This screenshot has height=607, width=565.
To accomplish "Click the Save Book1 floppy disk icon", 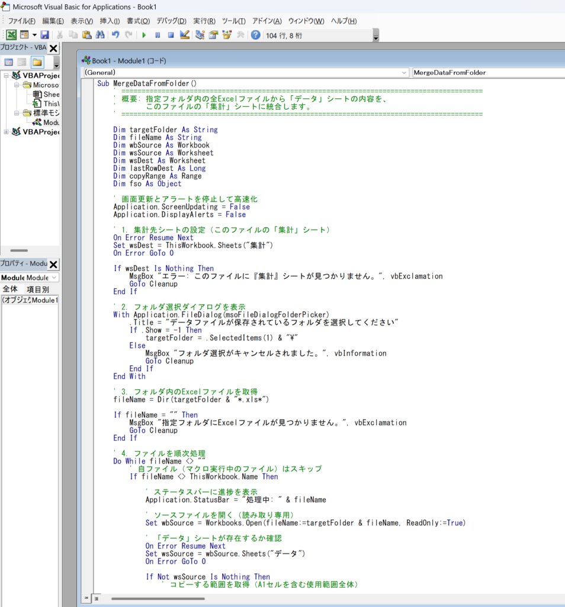I will coord(44,35).
